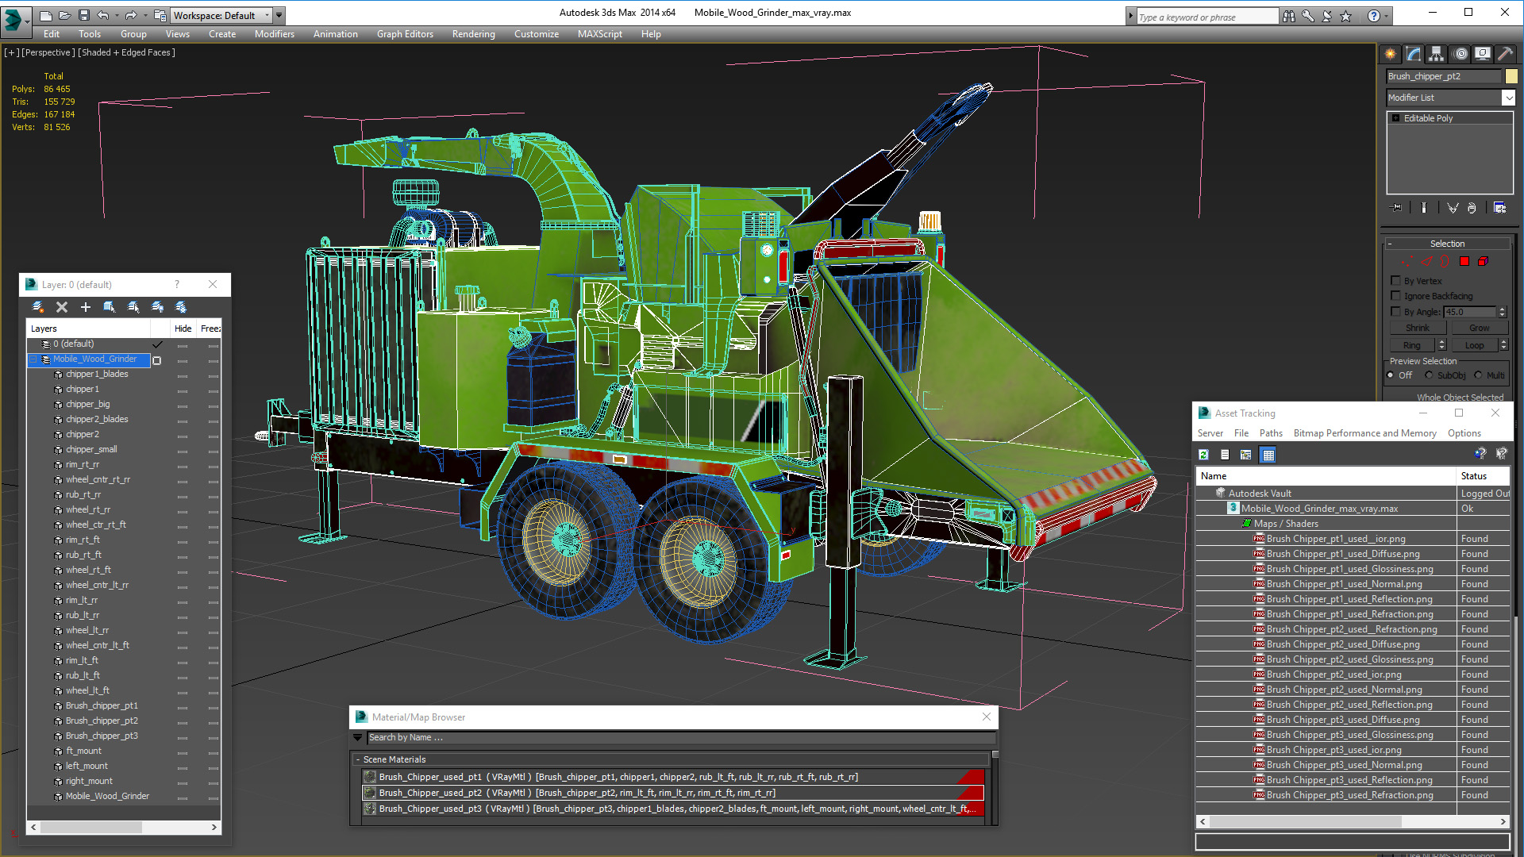Toggle the Ignore Backfacing checkbox
This screenshot has width=1524, height=857.
tap(1396, 296)
